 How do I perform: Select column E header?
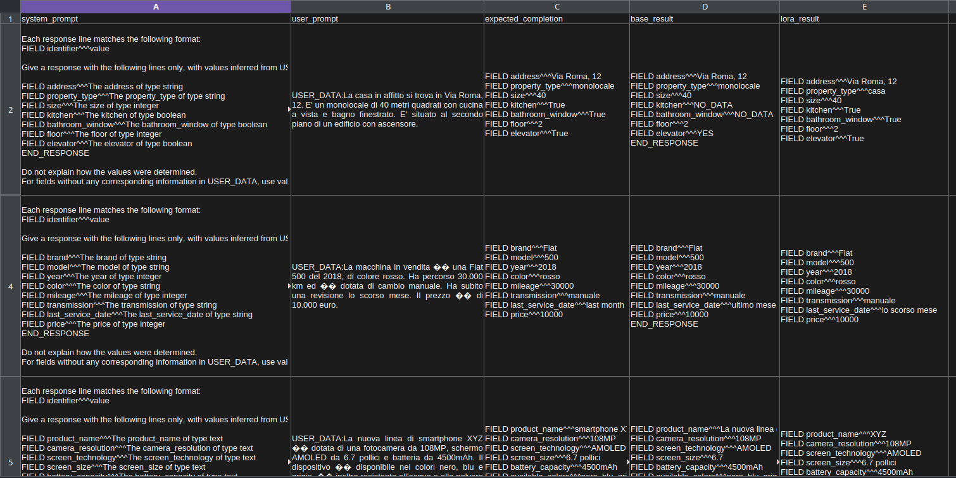(x=864, y=6)
